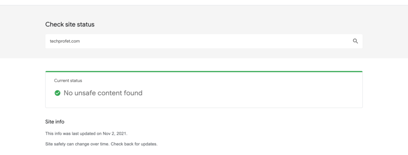This screenshot has height=155, width=408.
Task: Focus the site URL search field
Action: [x=204, y=41]
